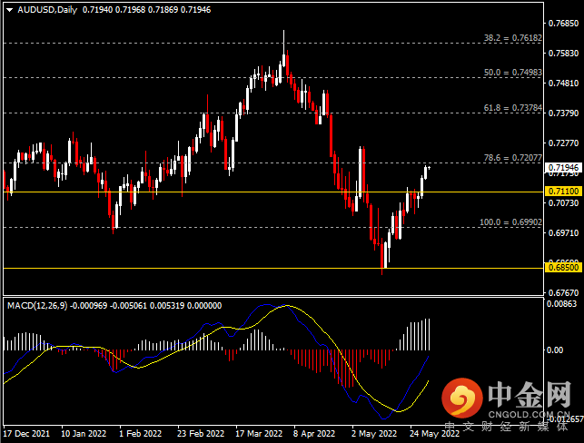Click the current price tag 0.71946

[x=563, y=168]
